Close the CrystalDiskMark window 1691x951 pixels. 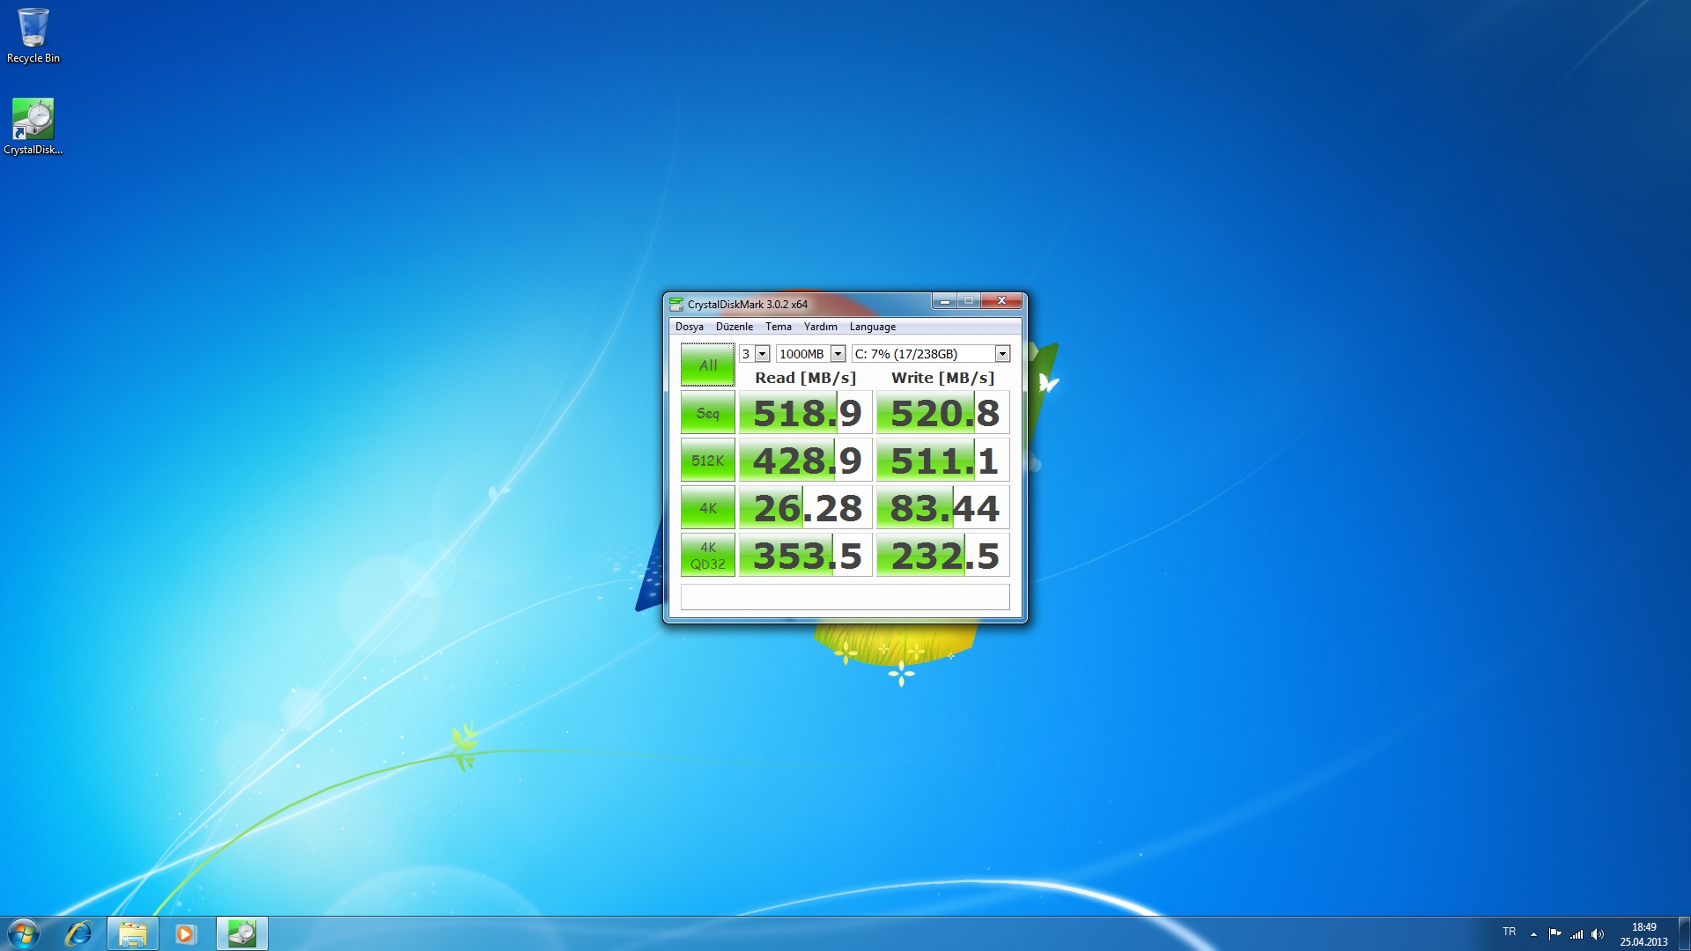[x=1001, y=301]
